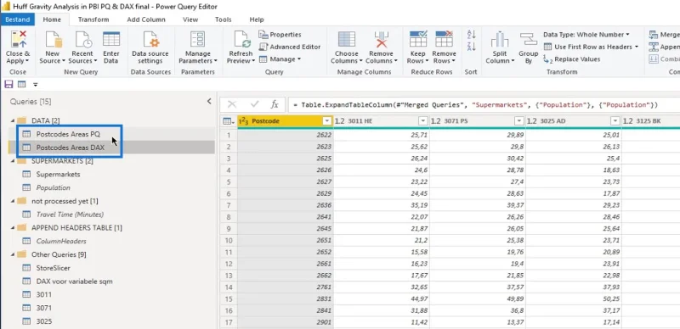Screen dimensions: 680x329
Task: Open the Manage query dropdown
Action: [x=280, y=59]
